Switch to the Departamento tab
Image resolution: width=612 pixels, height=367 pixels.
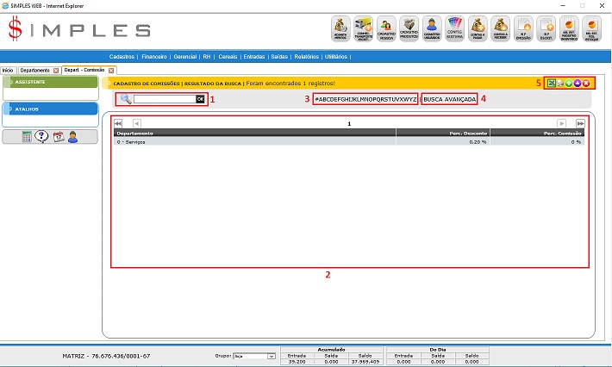(x=35, y=70)
